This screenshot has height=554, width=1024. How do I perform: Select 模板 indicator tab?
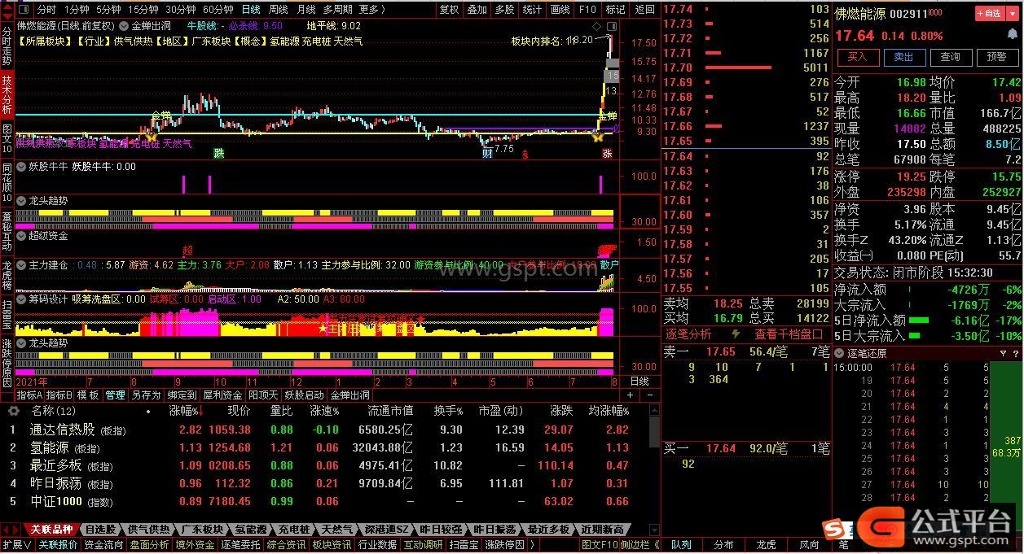click(88, 395)
